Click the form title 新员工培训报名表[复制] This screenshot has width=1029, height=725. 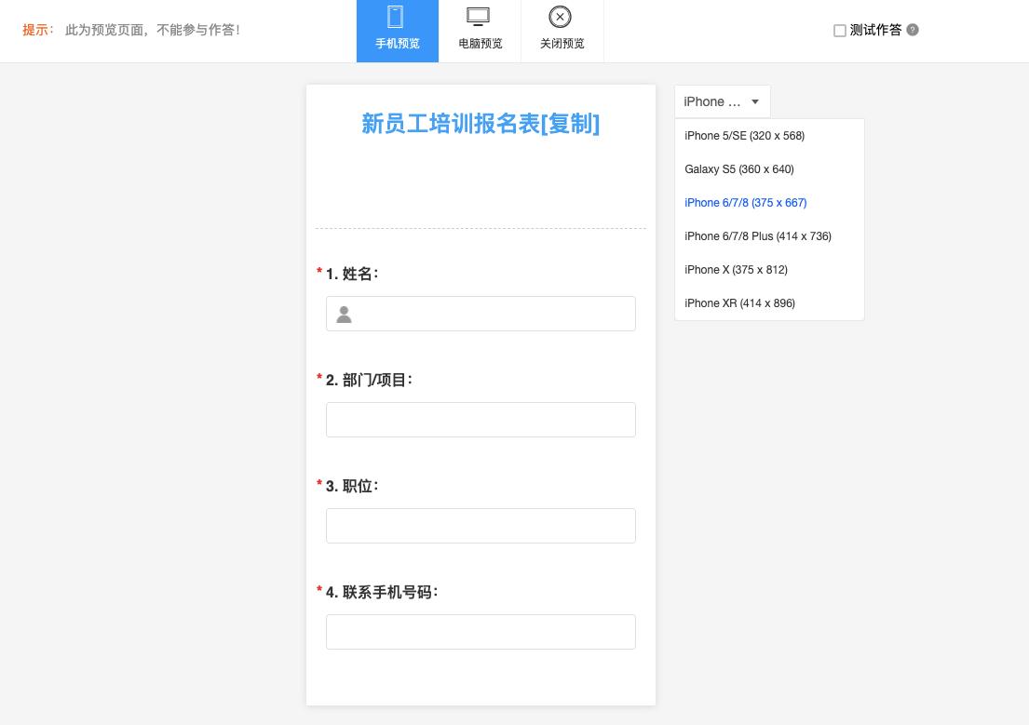pyautogui.click(x=481, y=124)
